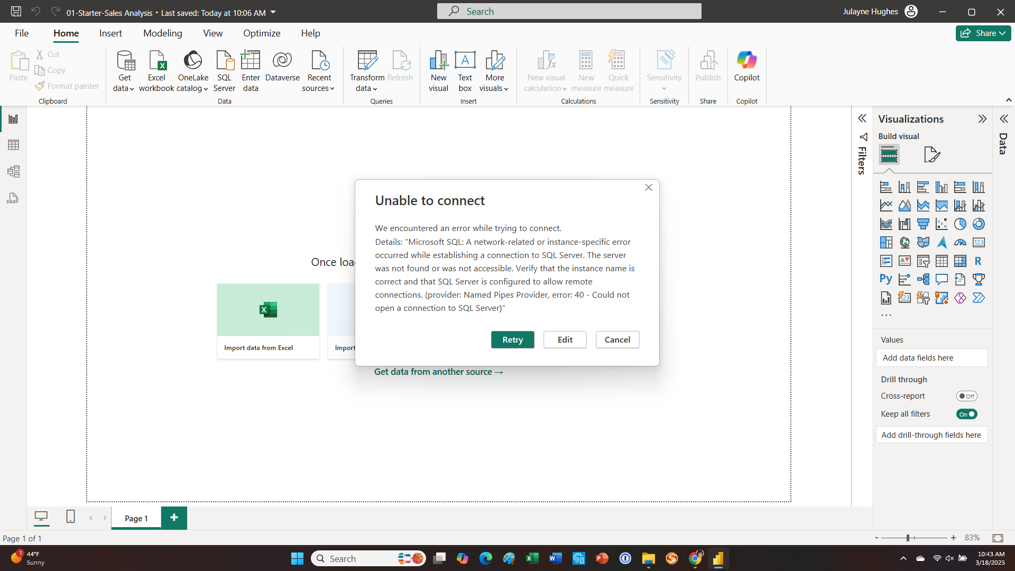
Task: Click Retry in the error dialog
Action: pyautogui.click(x=512, y=340)
